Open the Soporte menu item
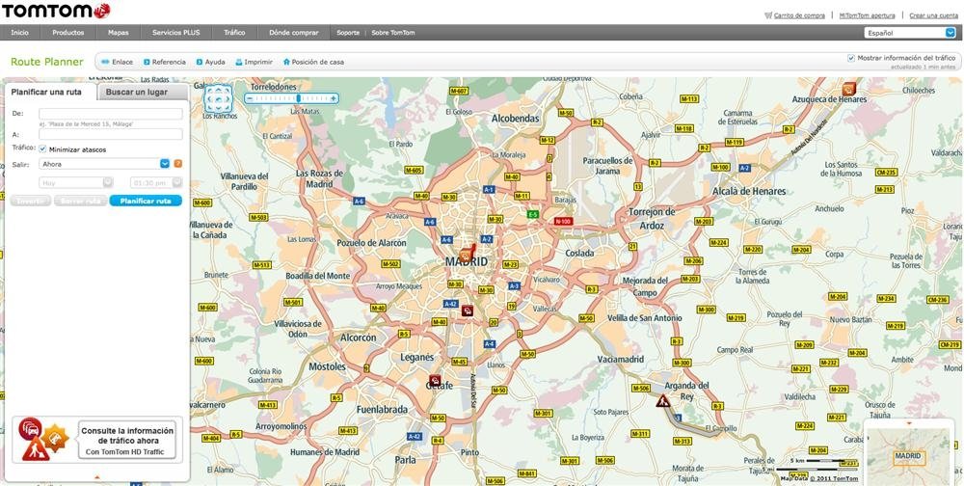 click(x=348, y=33)
